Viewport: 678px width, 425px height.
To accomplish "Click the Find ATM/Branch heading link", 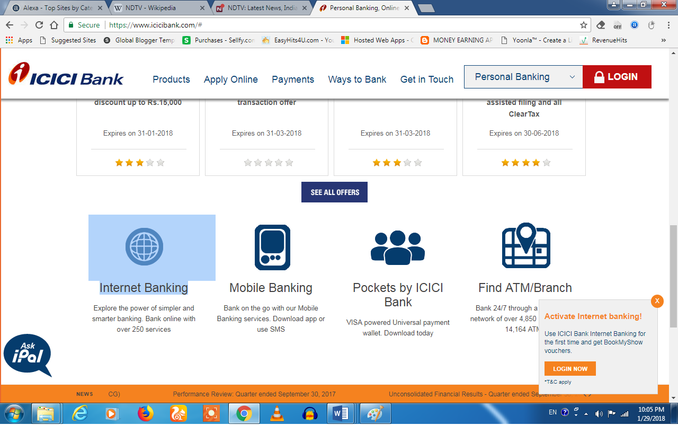I will (x=525, y=288).
